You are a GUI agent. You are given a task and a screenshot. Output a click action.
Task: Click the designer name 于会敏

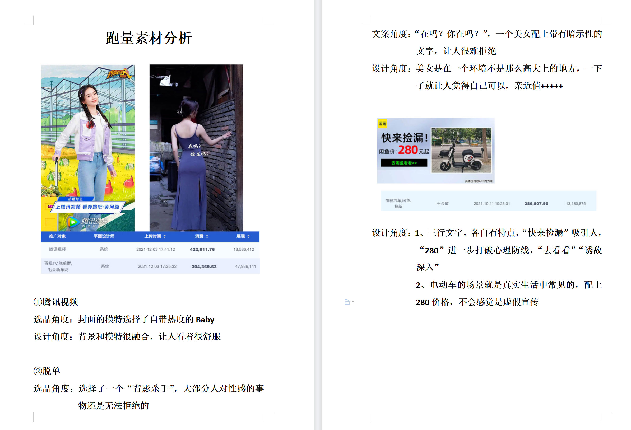tap(443, 204)
